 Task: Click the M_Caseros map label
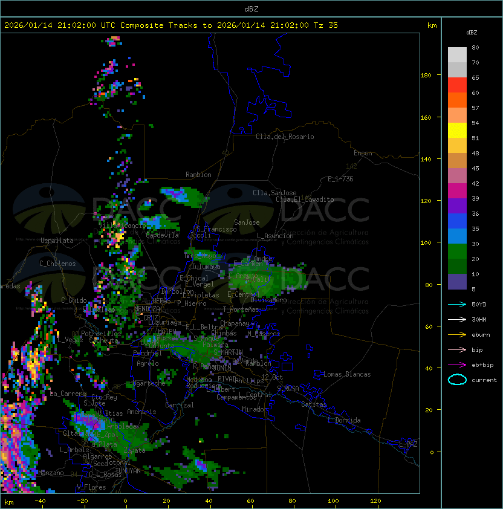[264, 333]
